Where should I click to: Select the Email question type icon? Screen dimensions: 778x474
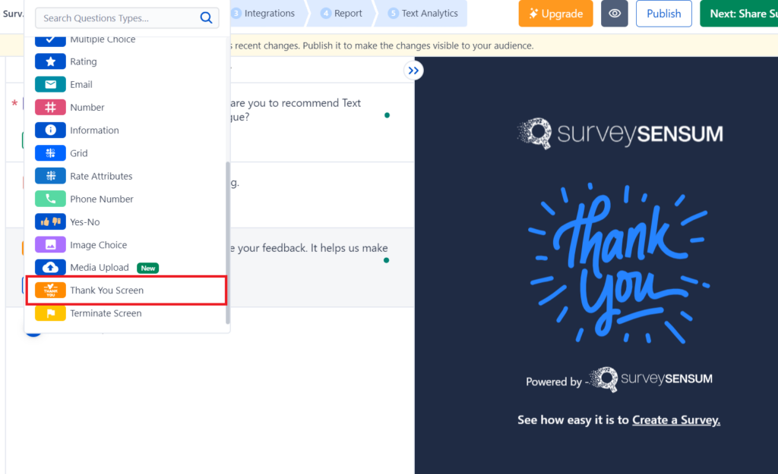(x=50, y=84)
